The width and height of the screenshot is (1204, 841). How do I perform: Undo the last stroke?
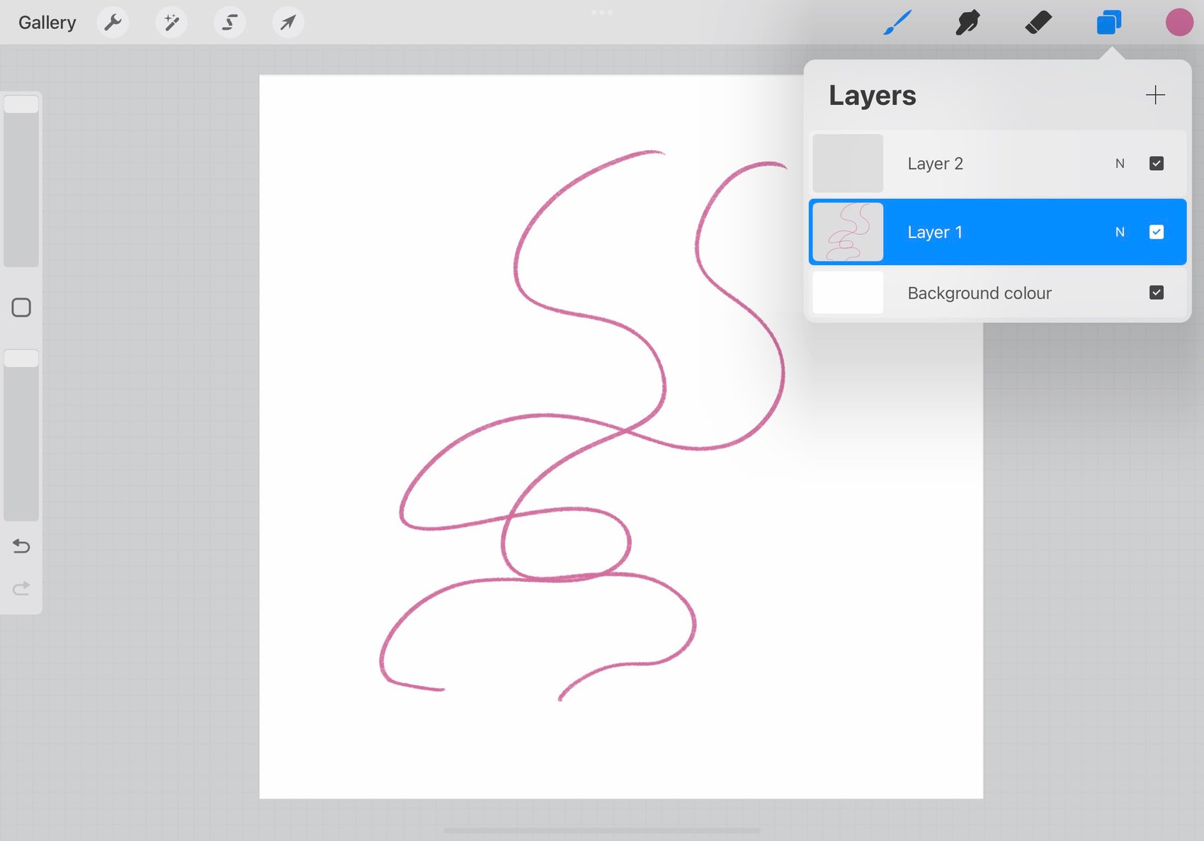pos(21,546)
